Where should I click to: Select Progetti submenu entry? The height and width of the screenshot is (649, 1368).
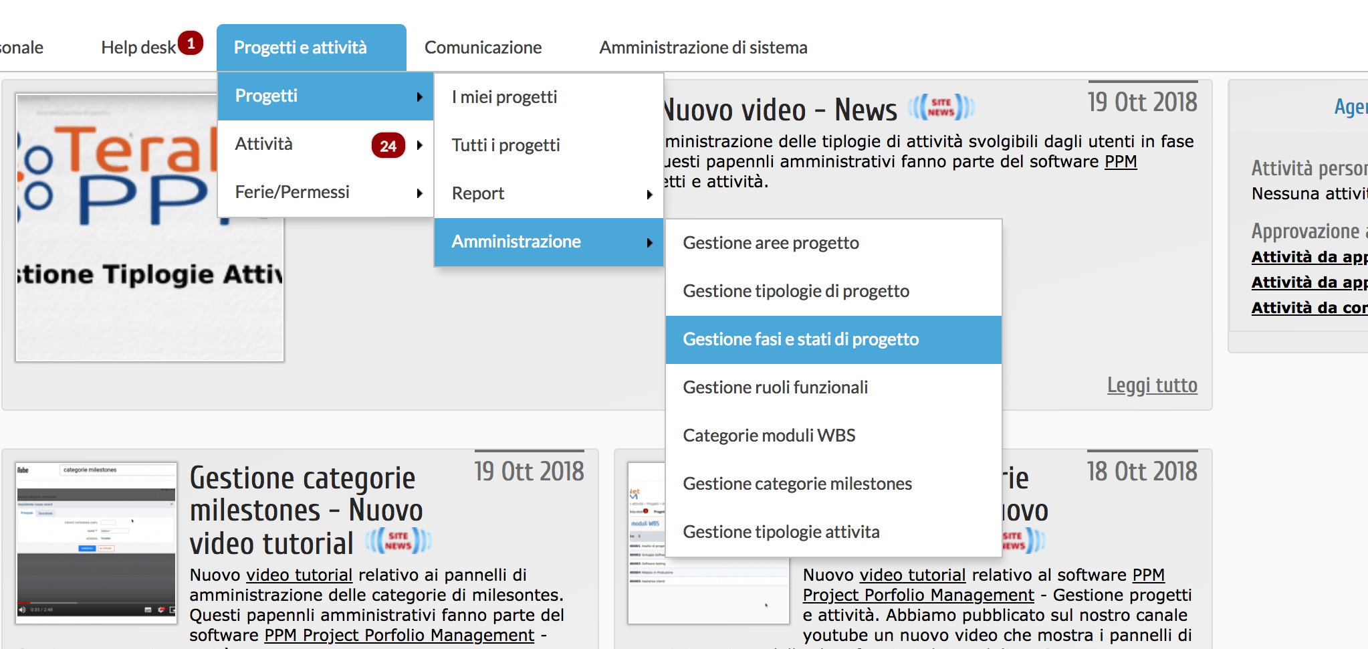click(x=326, y=96)
